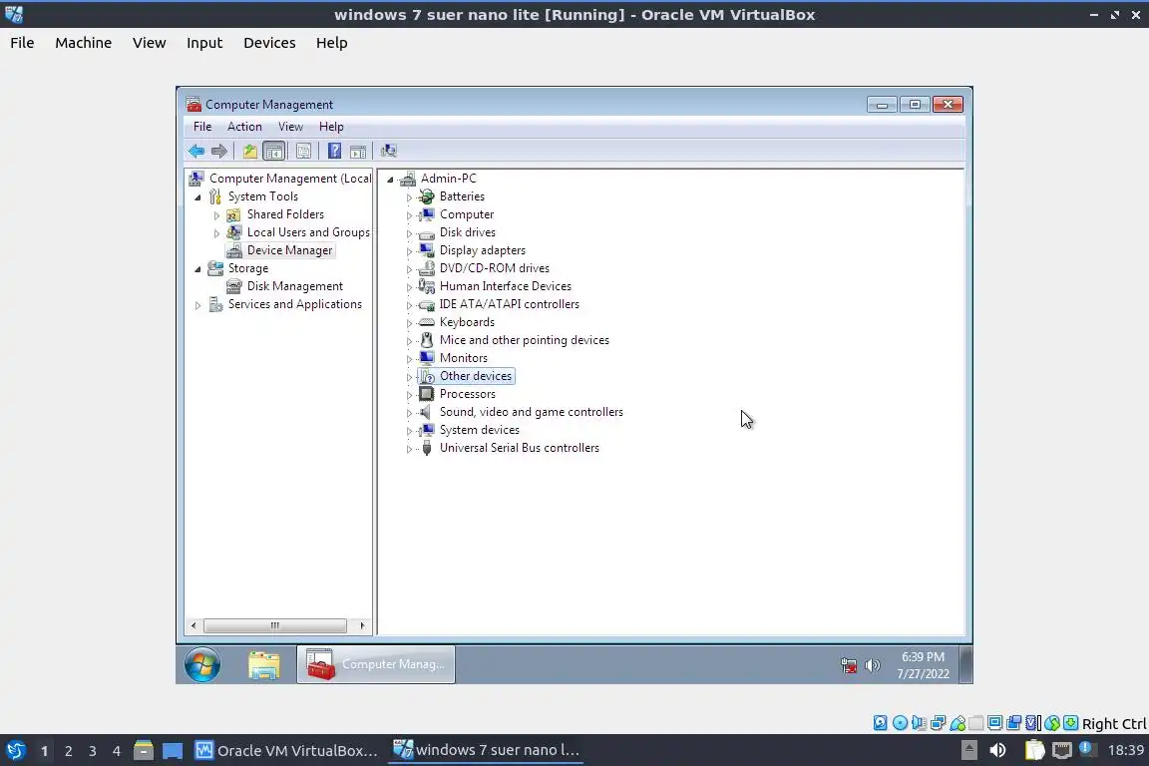Expand the Other devices category
Viewport: 1149px width, 766px height.
pyautogui.click(x=409, y=377)
